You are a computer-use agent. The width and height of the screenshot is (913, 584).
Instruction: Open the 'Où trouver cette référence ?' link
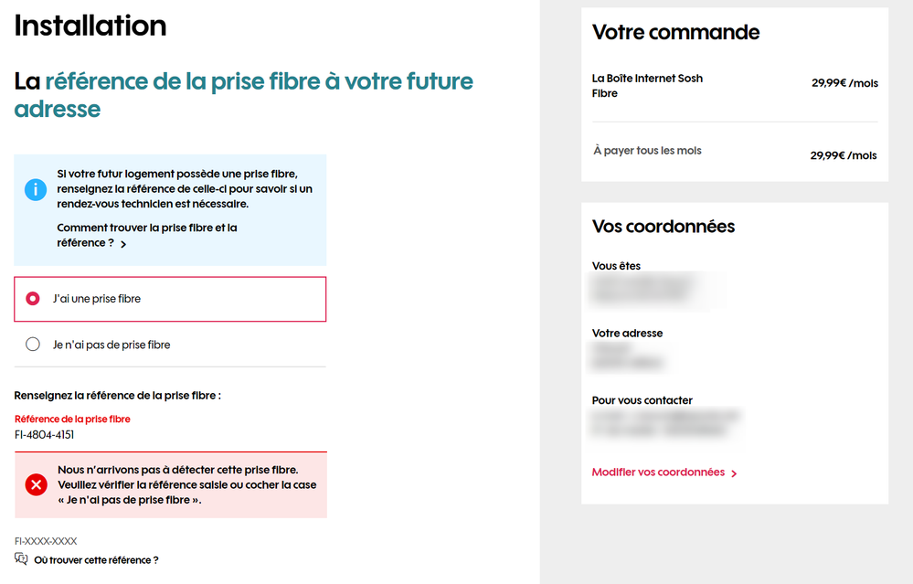tap(96, 560)
